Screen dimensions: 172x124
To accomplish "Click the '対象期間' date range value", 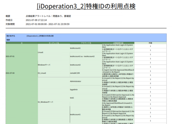I will point(47,24).
